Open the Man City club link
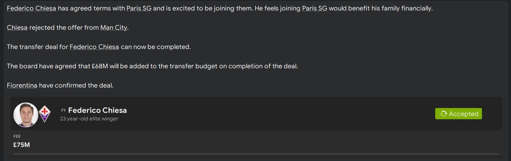This screenshot has height=161, width=511. point(114,28)
